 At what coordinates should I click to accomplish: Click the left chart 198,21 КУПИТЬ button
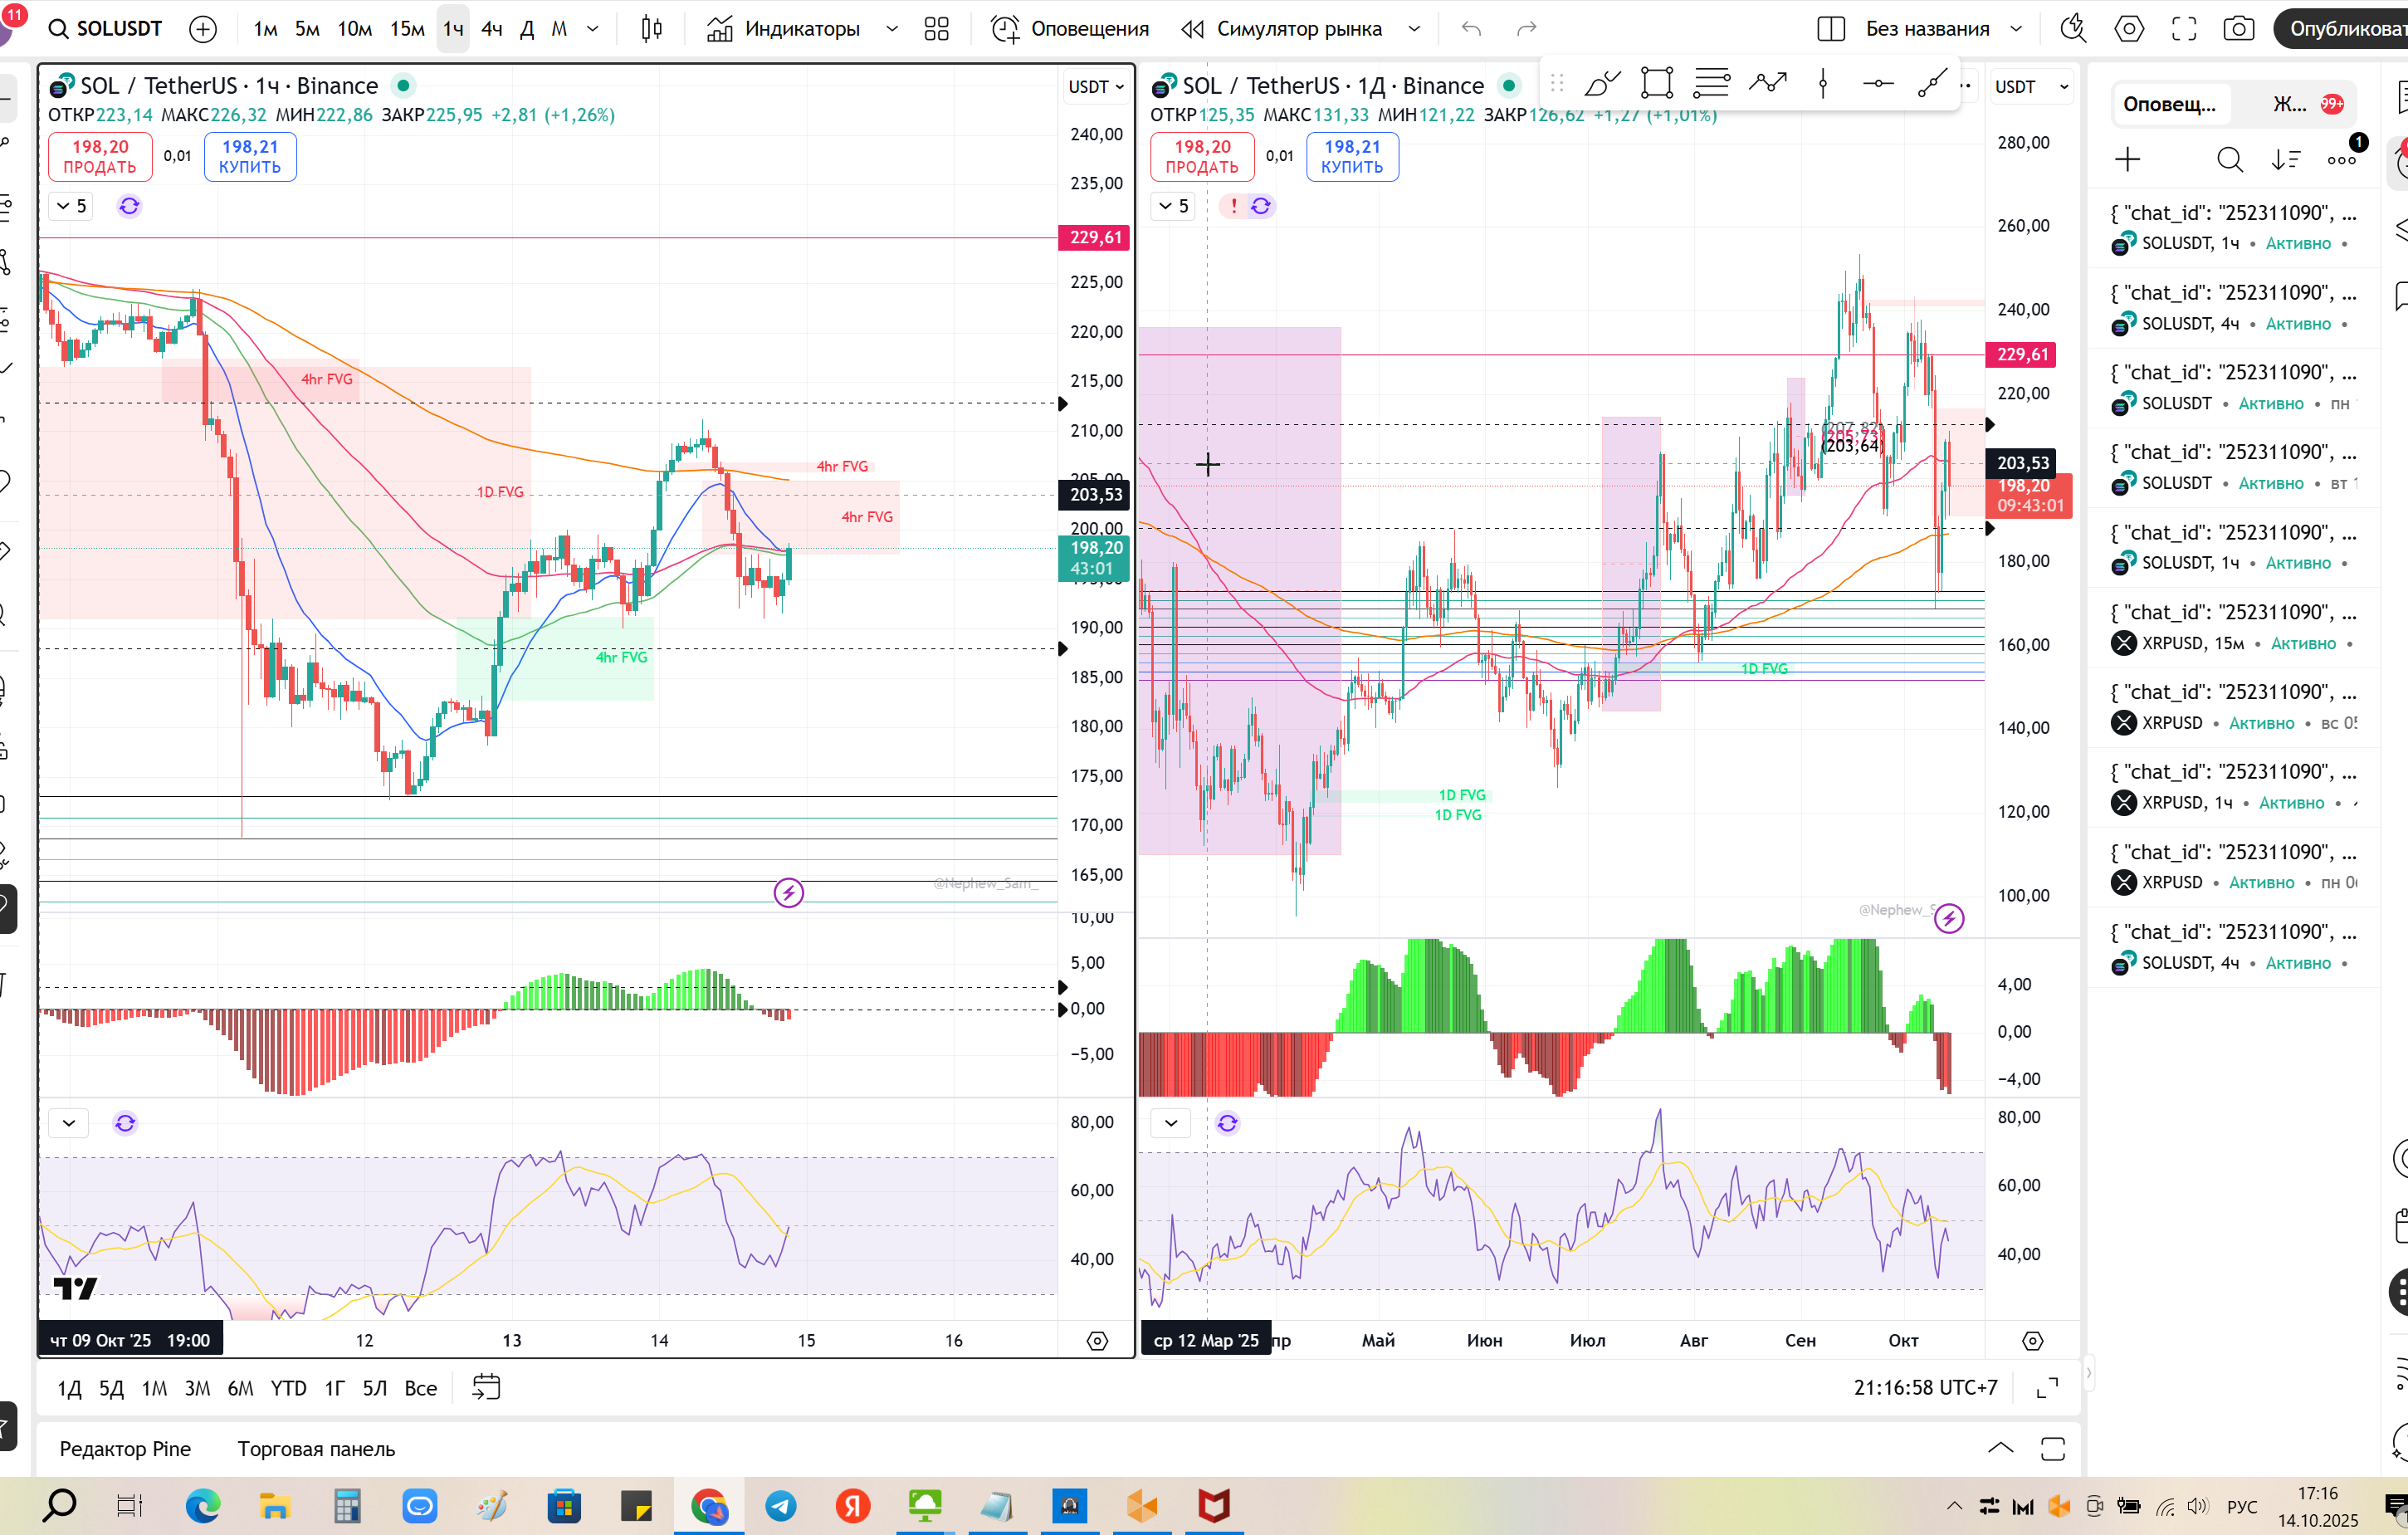coord(250,157)
